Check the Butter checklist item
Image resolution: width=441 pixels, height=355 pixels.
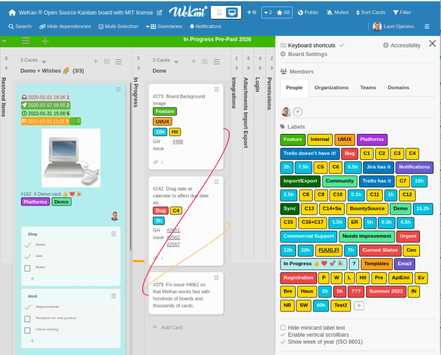click(x=27, y=268)
